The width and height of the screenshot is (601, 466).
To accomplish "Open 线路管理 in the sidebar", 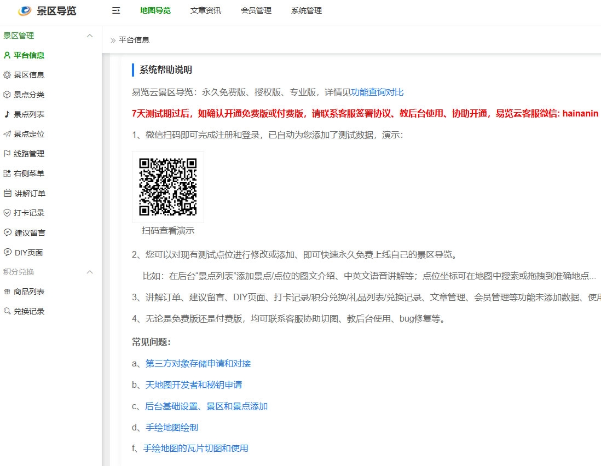I will [x=29, y=154].
